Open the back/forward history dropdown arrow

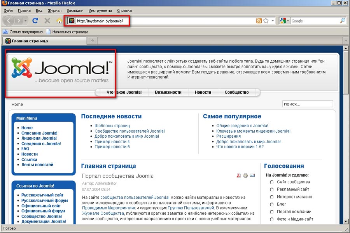coord(26,21)
